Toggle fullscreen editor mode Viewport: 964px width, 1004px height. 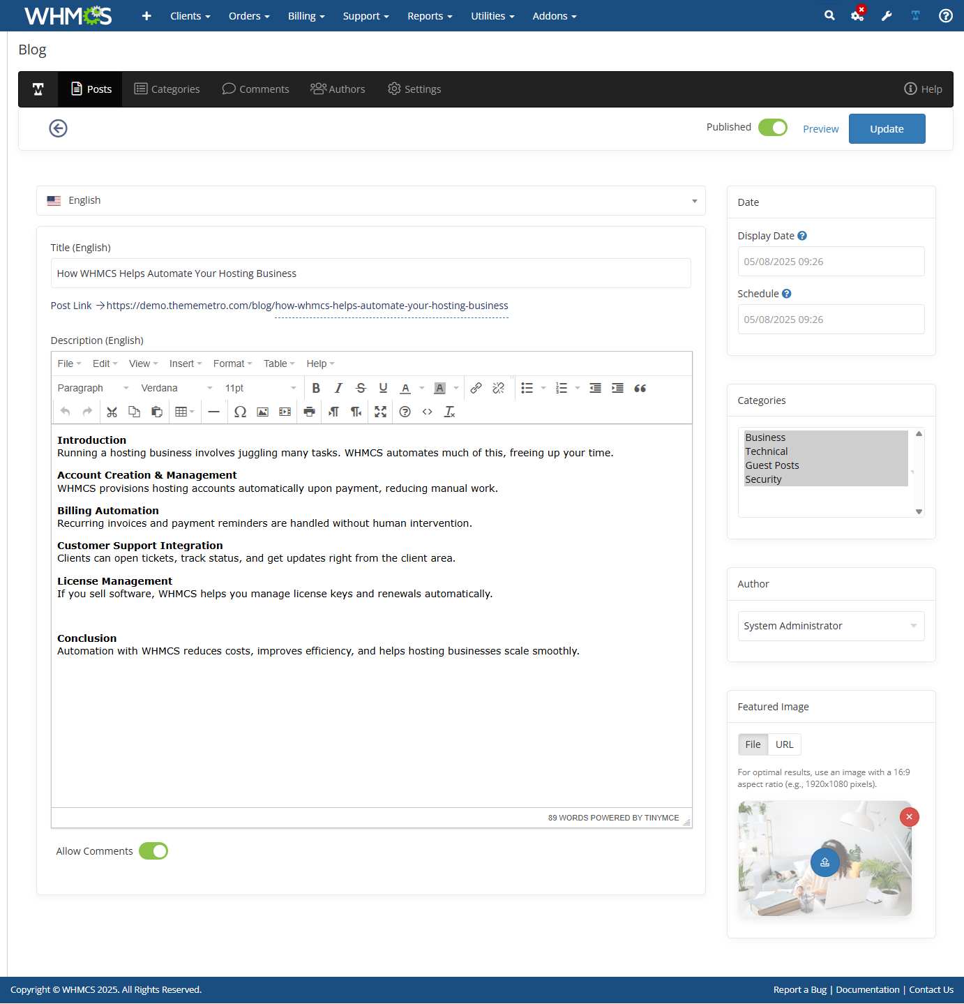pyautogui.click(x=380, y=412)
